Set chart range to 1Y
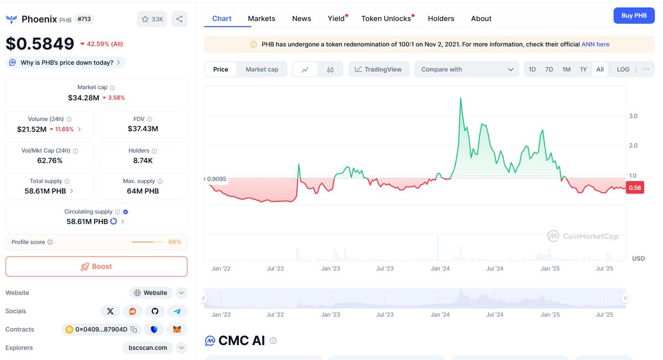Screen dimensions: 663x360 pyautogui.click(x=583, y=70)
